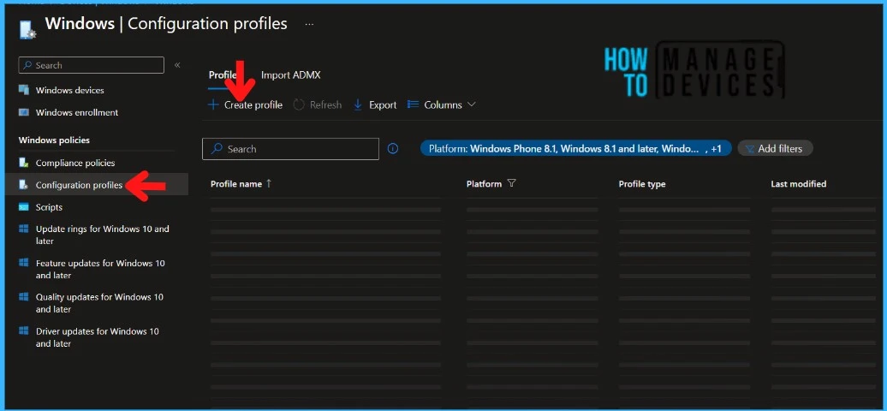Click the Quality updates Windows logo icon
The image size is (887, 411).
point(24,296)
